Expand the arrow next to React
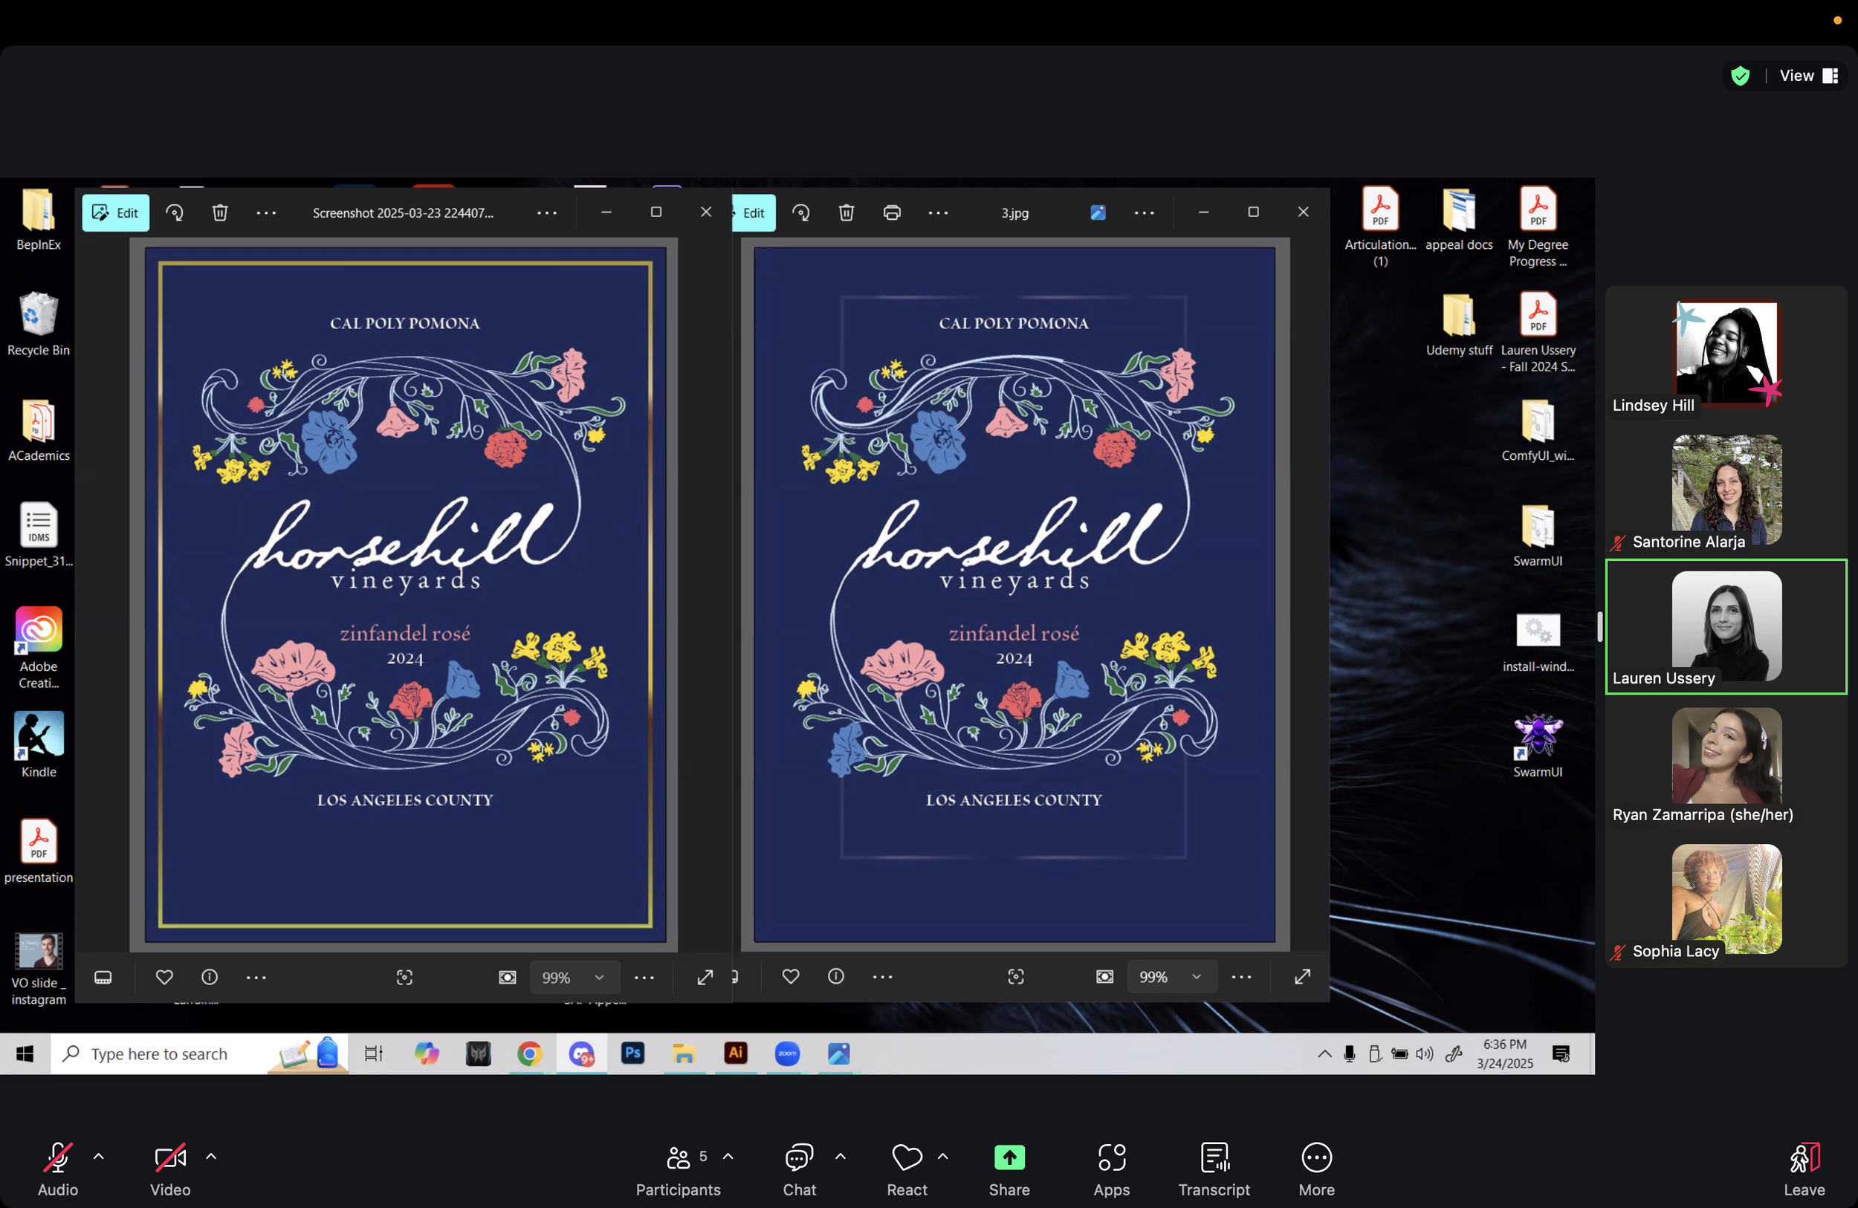 (x=943, y=1157)
